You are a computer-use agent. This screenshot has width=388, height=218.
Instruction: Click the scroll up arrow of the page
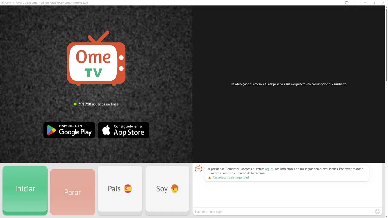(386, 7)
